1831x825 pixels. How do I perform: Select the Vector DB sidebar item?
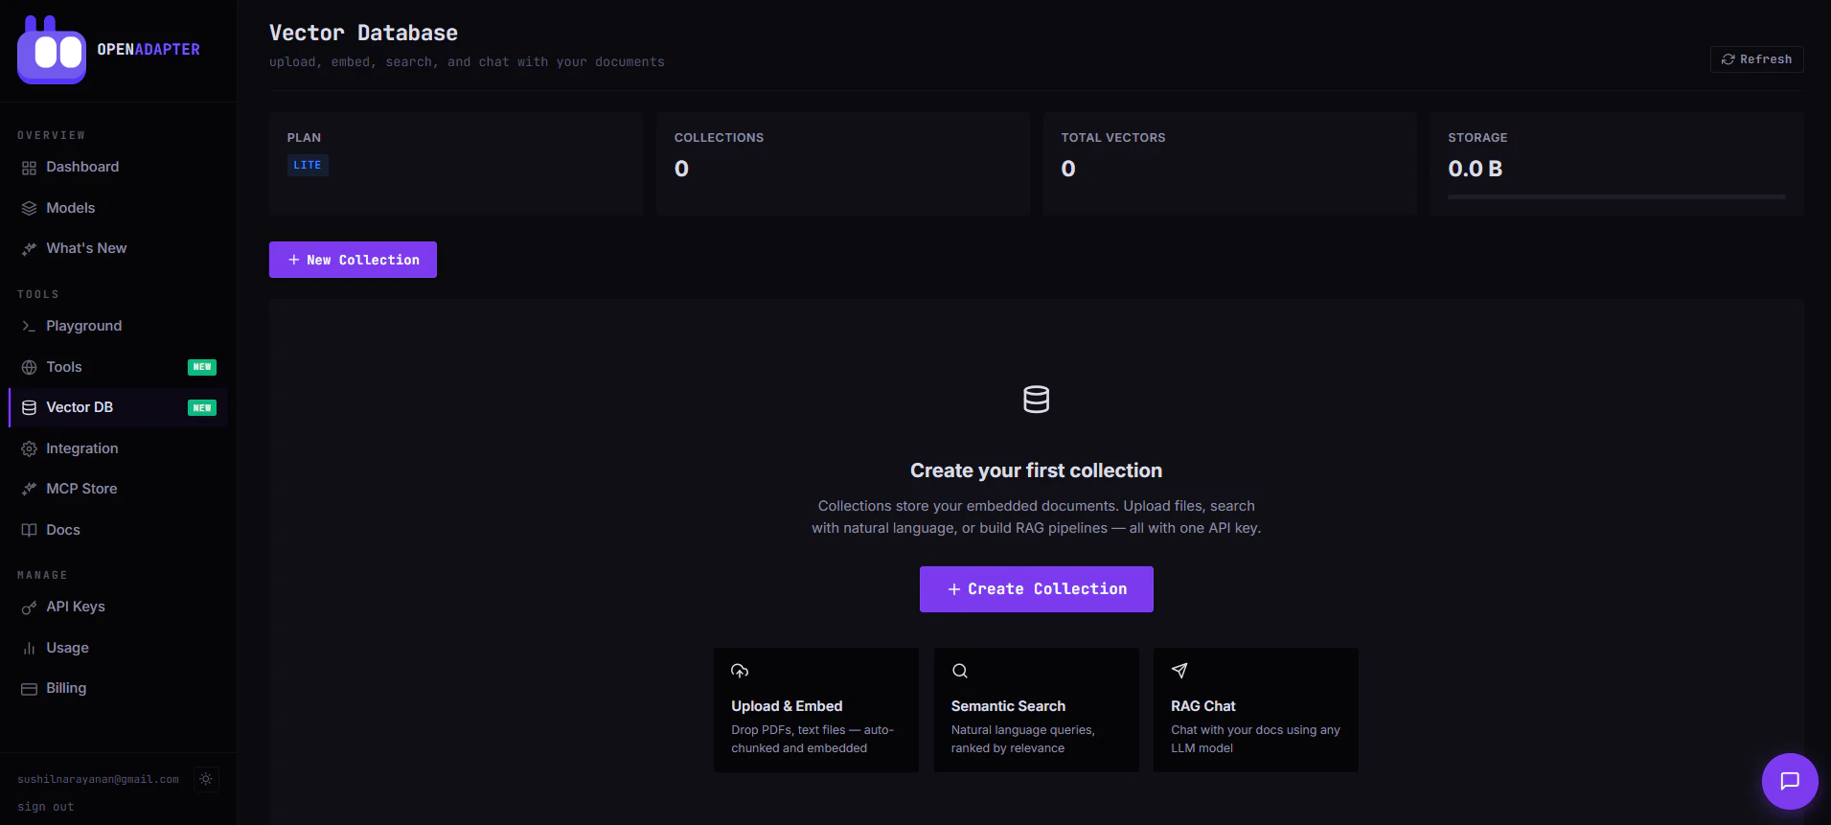pyautogui.click(x=118, y=407)
